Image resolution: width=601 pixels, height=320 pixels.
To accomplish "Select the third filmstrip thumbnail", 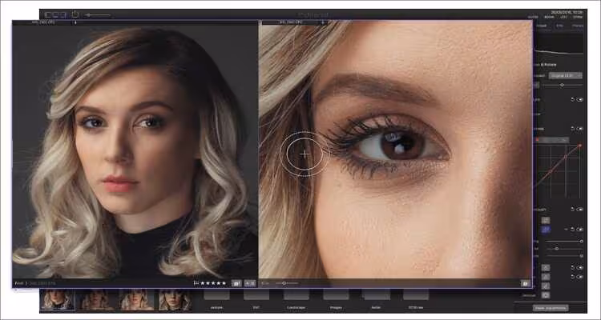I will [136, 300].
